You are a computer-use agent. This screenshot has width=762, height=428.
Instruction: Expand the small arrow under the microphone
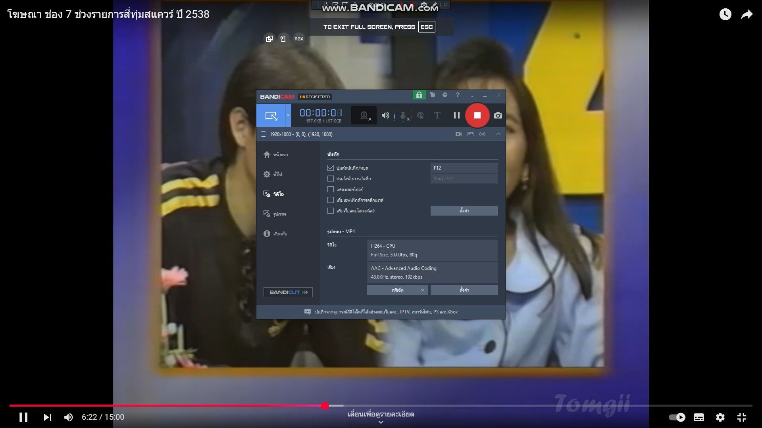pos(403,122)
